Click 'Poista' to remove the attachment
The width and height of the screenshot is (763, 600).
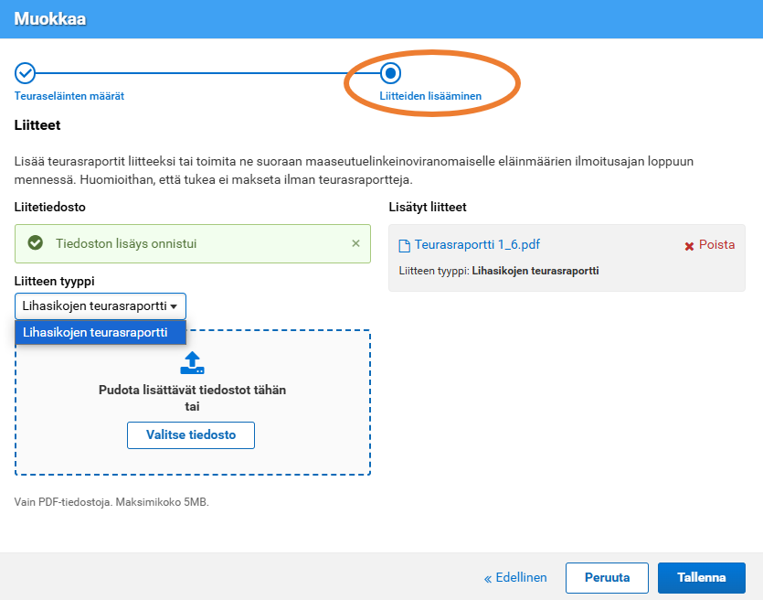click(716, 245)
